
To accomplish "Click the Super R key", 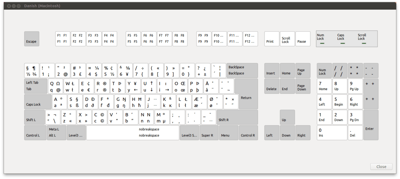I will point(209,133).
